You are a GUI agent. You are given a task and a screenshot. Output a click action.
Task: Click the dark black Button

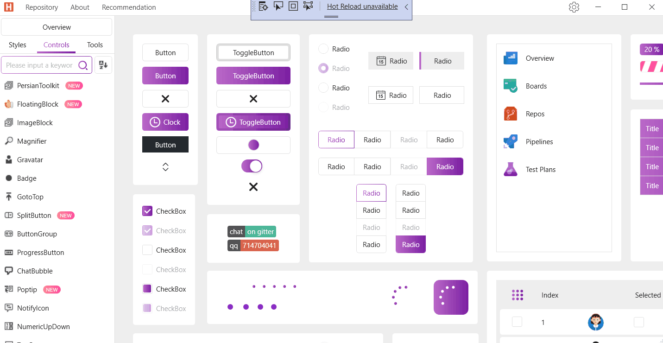[x=165, y=145]
